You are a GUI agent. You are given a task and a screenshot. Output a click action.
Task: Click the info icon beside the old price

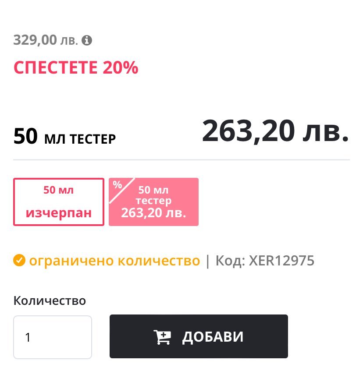[87, 41]
